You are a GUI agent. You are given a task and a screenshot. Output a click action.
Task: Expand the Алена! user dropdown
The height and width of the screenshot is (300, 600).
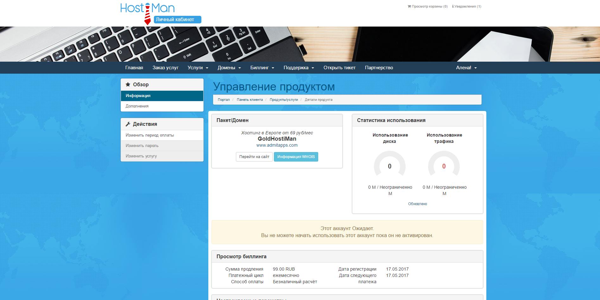pos(466,68)
